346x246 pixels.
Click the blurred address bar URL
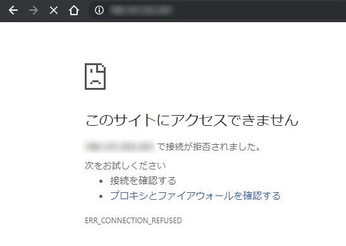141,10
